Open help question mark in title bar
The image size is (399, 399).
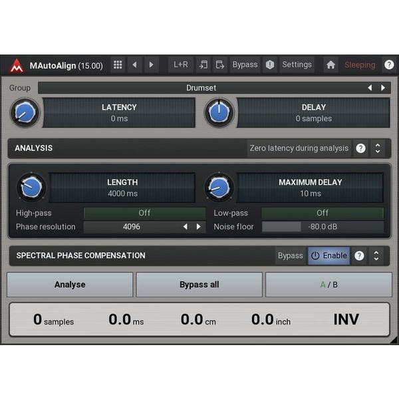[x=389, y=65]
